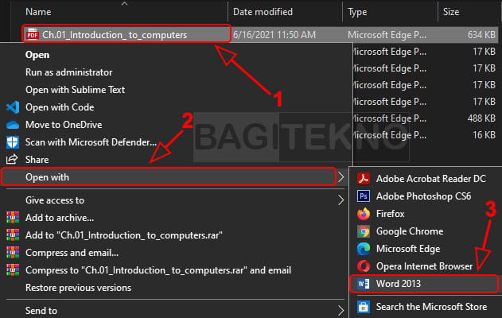Image resolution: width=502 pixels, height=318 pixels.
Task: Click the Visual Studio Code icon
Action: click(x=13, y=107)
